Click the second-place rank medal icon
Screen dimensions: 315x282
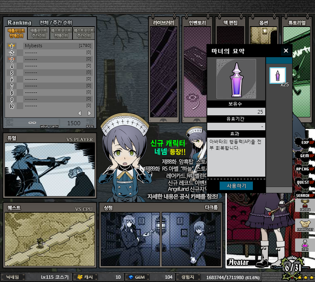pyautogui.click(x=11, y=53)
